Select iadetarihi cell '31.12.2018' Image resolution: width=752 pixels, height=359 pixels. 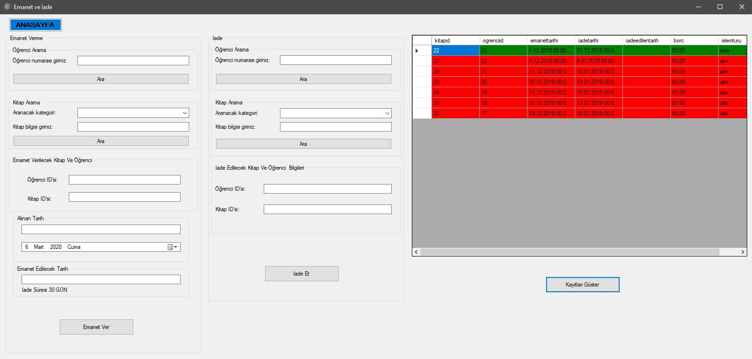pyautogui.click(x=599, y=51)
